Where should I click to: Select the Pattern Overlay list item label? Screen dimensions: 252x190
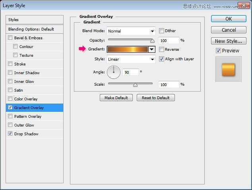coord(28,116)
